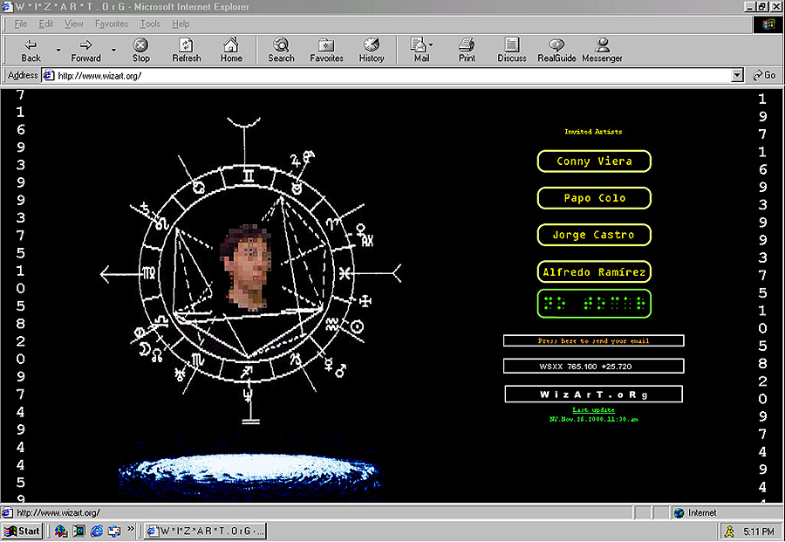The height and width of the screenshot is (542, 785).
Task: Open the Search pane
Action: [281, 50]
